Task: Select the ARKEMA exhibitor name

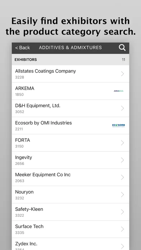Action: [x=24, y=88]
